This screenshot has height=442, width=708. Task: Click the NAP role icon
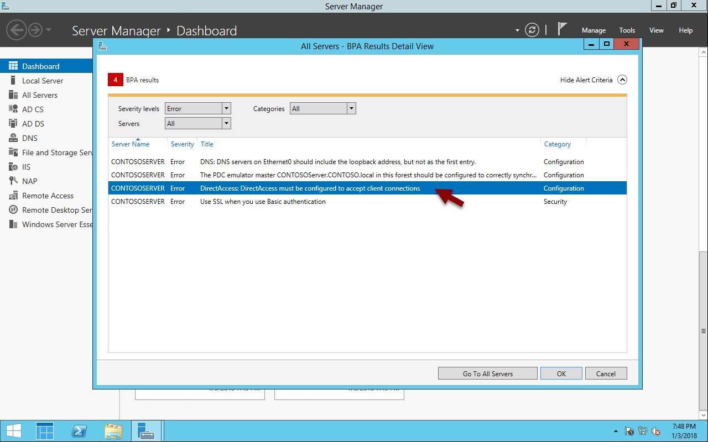click(x=13, y=181)
